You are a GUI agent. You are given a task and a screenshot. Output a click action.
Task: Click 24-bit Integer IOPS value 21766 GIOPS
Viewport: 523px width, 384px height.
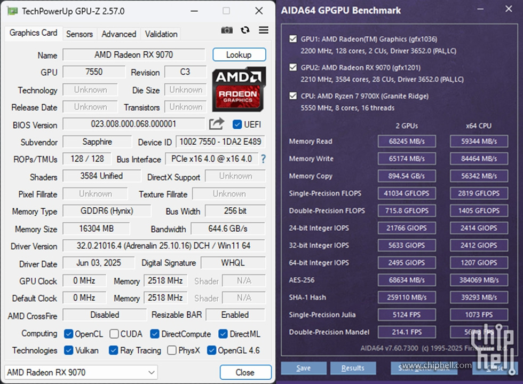[407, 228]
